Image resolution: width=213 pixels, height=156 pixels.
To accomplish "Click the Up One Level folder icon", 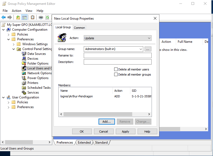I will tap(18, 17).
